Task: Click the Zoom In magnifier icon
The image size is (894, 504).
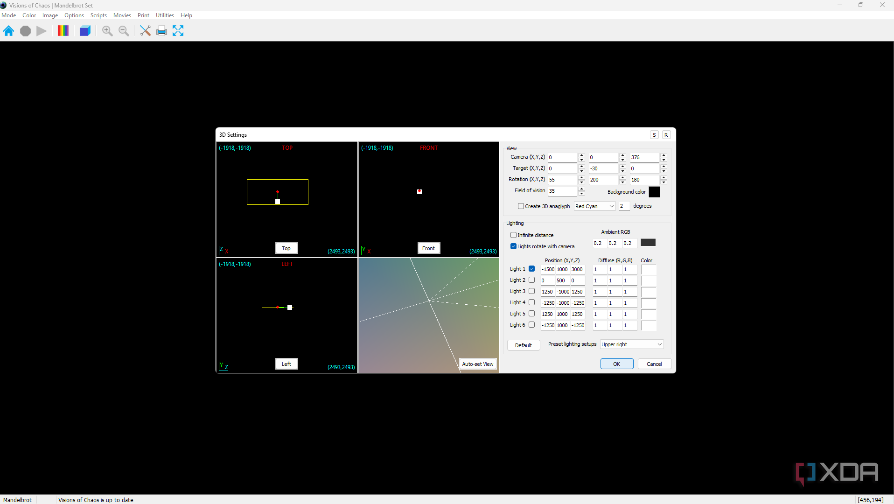Action: click(x=107, y=31)
